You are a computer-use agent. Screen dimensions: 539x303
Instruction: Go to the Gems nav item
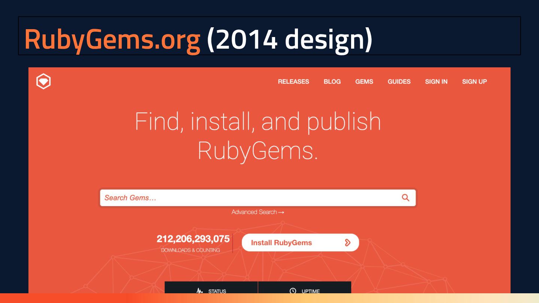point(364,82)
